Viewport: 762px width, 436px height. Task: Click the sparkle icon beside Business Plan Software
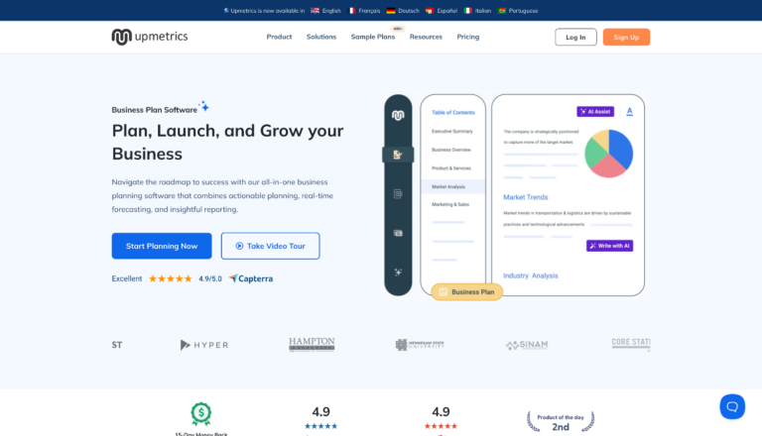(x=204, y=106)
